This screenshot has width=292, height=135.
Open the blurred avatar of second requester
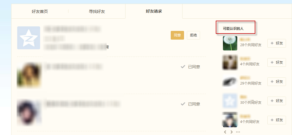29,75
